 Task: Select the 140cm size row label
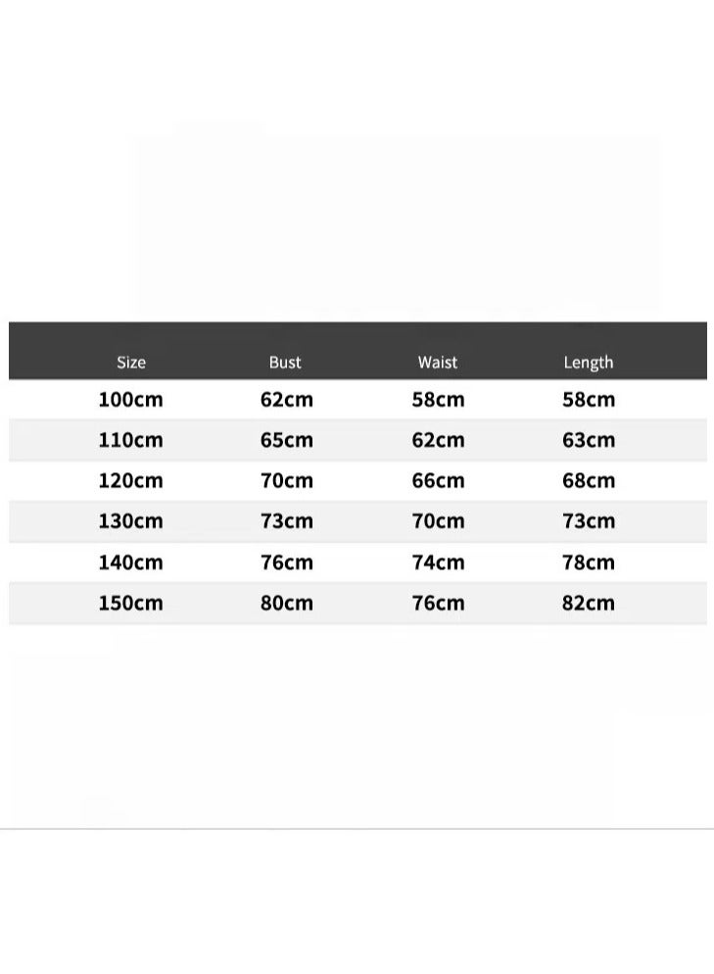[131, 562]
